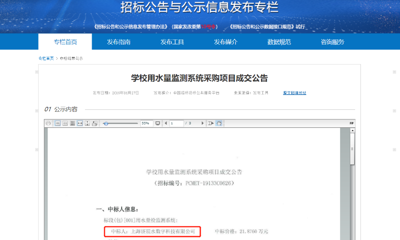Click the full screen monitor icon
This screenshot has width=400, height=240.
(x=158, y=123)
